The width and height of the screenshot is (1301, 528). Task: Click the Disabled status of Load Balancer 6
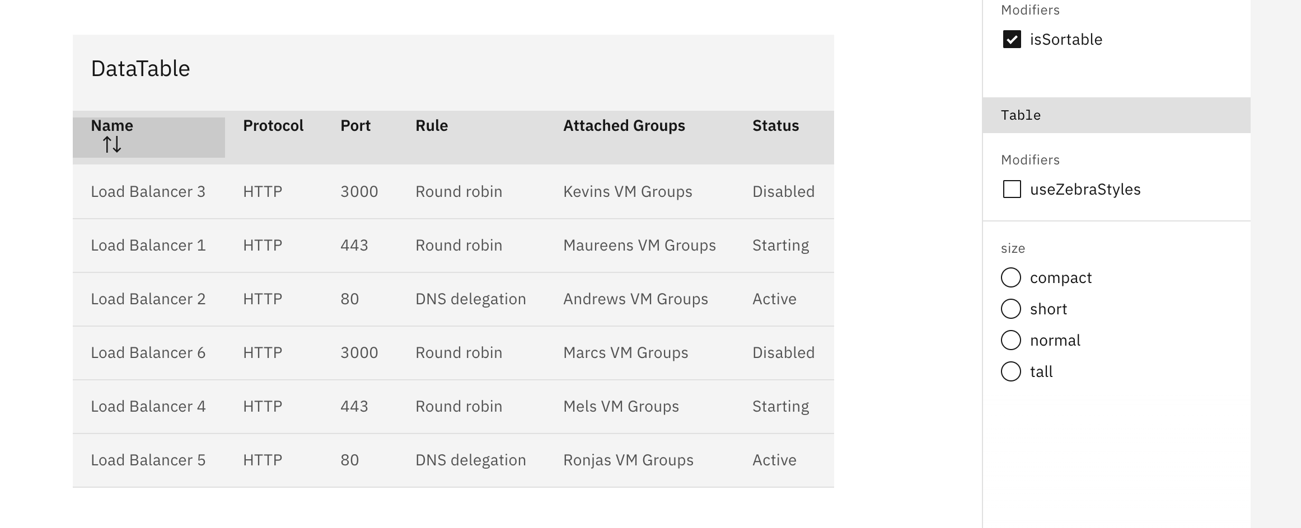783,352
